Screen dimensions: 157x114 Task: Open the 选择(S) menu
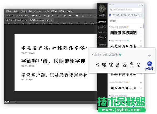32,11
